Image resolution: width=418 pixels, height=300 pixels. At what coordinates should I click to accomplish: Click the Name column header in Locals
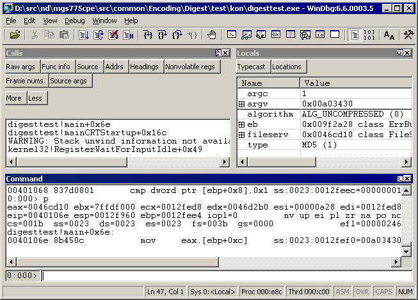pos(269,83)
